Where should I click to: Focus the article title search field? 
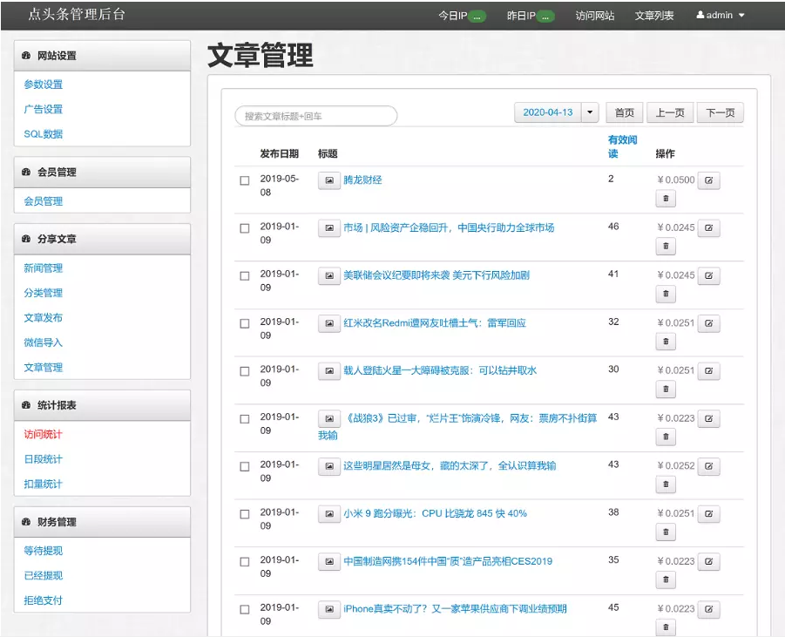pyautogui.click(x=315, y=116)
